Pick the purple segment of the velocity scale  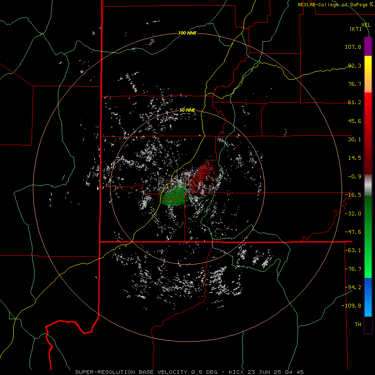(368, 46)
